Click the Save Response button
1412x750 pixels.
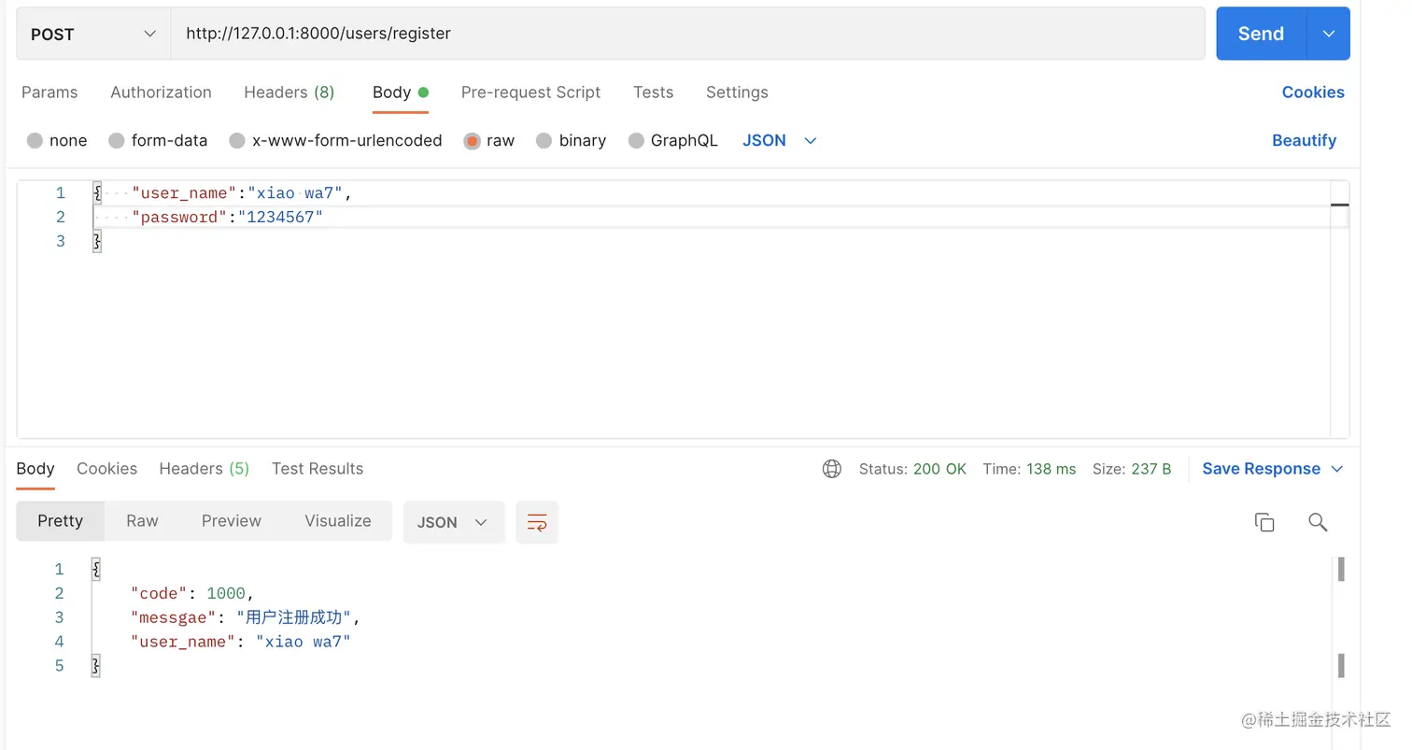(1261, 469)
